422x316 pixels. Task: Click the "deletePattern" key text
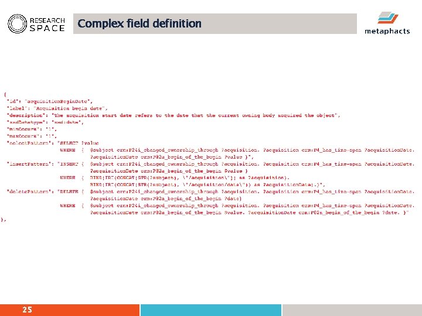[29, 192]
